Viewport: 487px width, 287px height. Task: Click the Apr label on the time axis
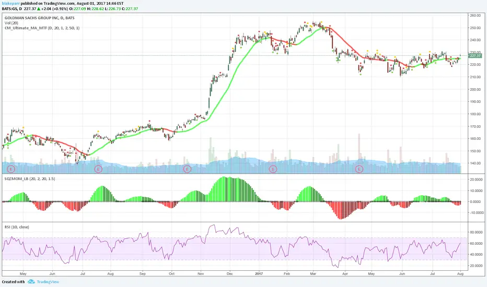345,273
